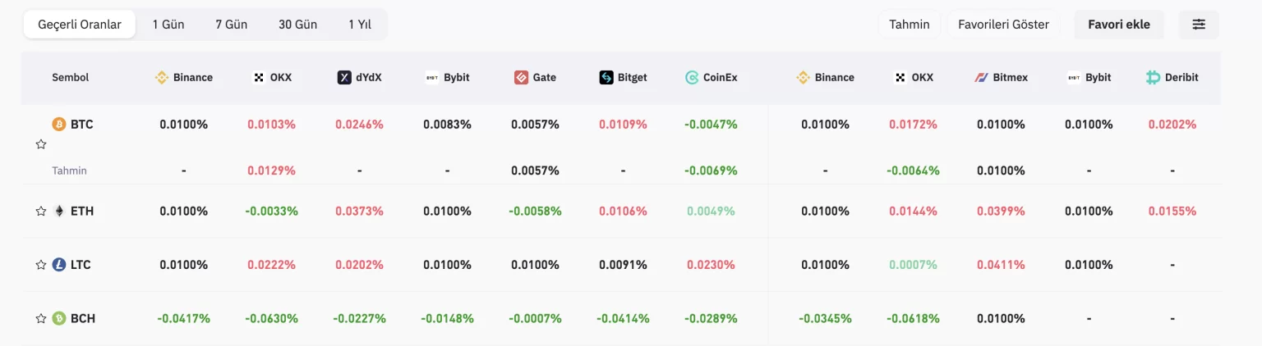Click the Favori ekle button

(x=1119, y=25)
